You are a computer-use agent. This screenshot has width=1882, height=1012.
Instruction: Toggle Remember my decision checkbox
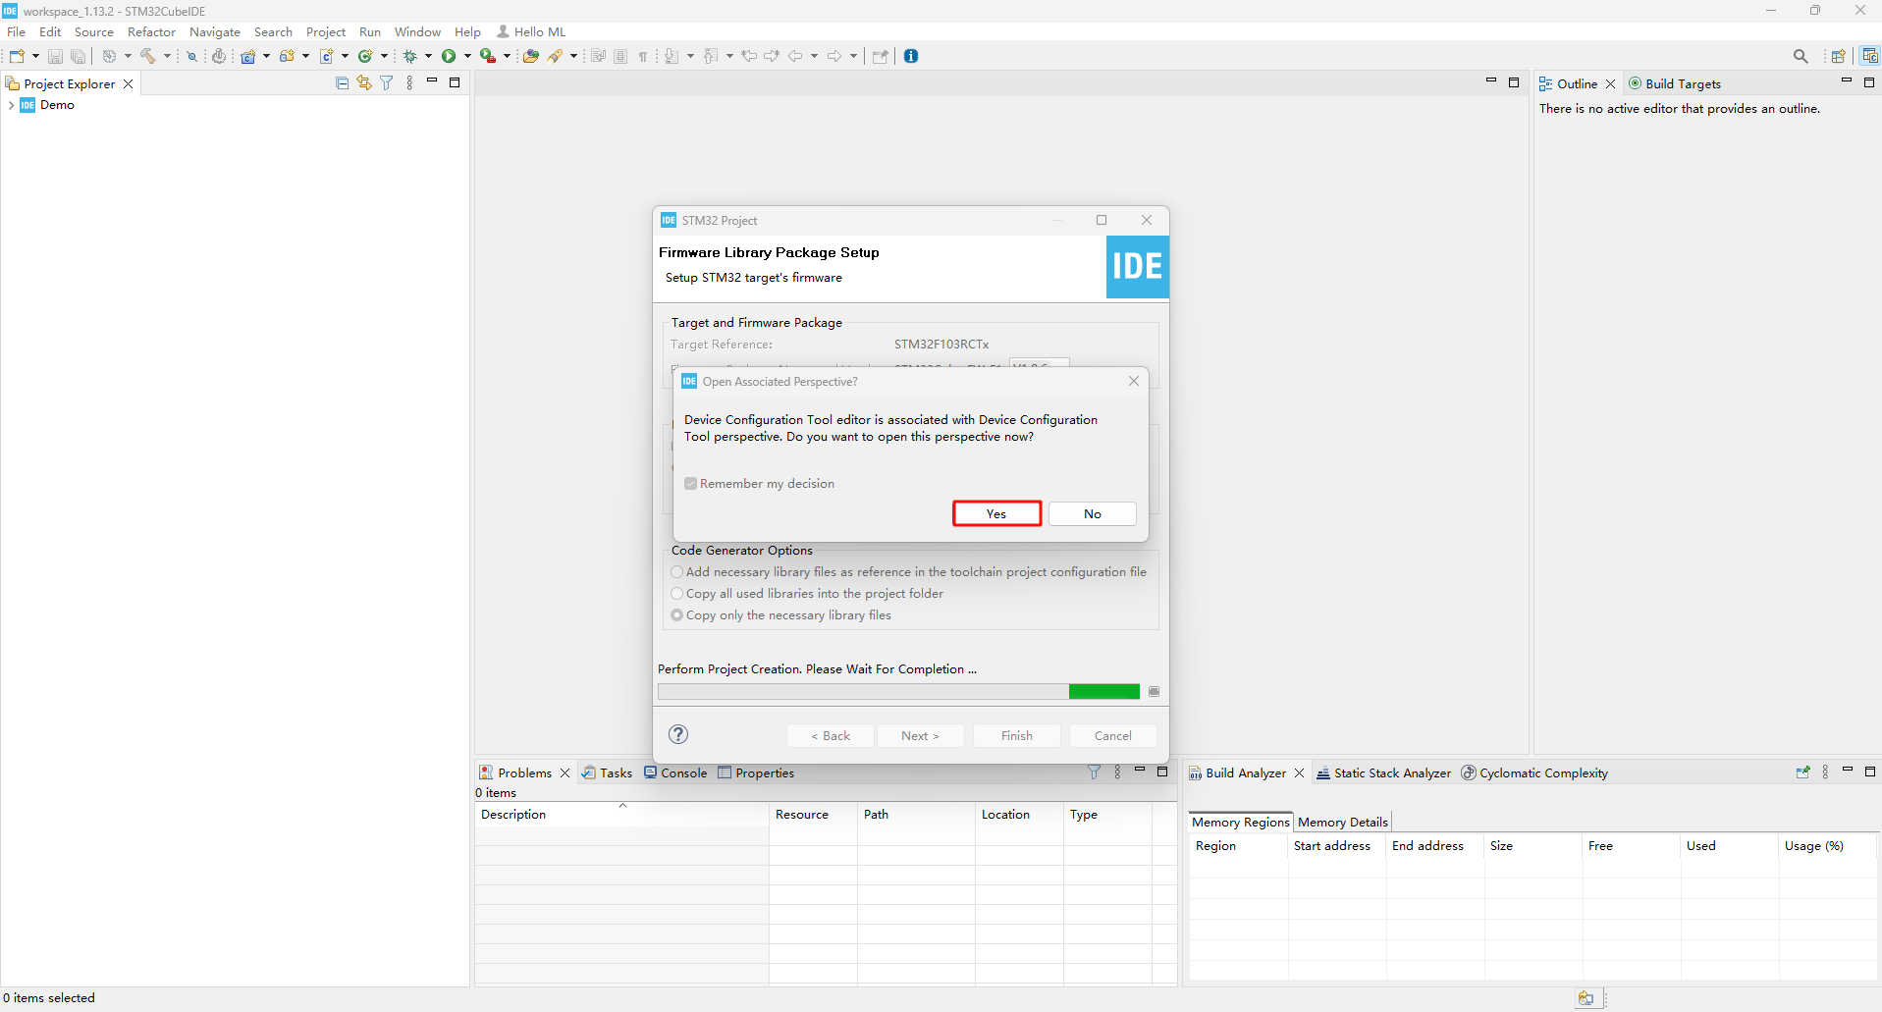click(x=690, y=484)
